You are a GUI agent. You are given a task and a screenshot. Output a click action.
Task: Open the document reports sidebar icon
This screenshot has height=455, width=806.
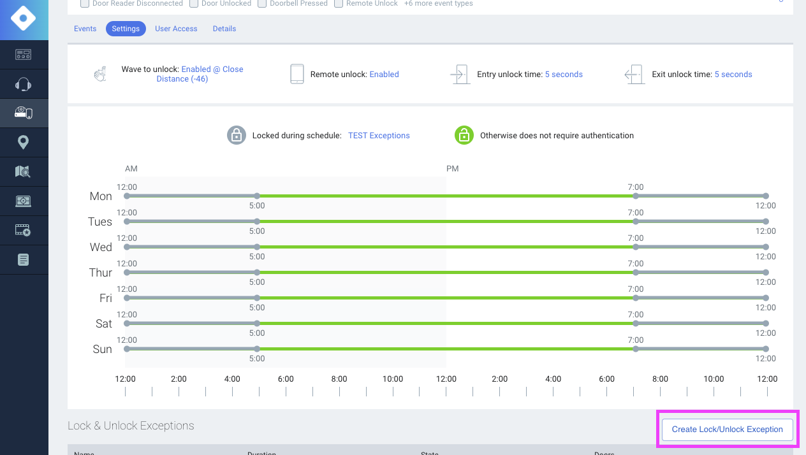click(24, 259)
